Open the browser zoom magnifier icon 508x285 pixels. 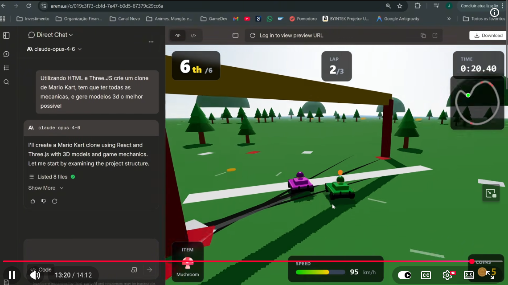(x=388, y=6)
